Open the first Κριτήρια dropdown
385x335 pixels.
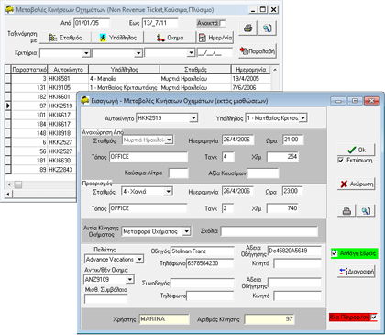click(86, 53)
